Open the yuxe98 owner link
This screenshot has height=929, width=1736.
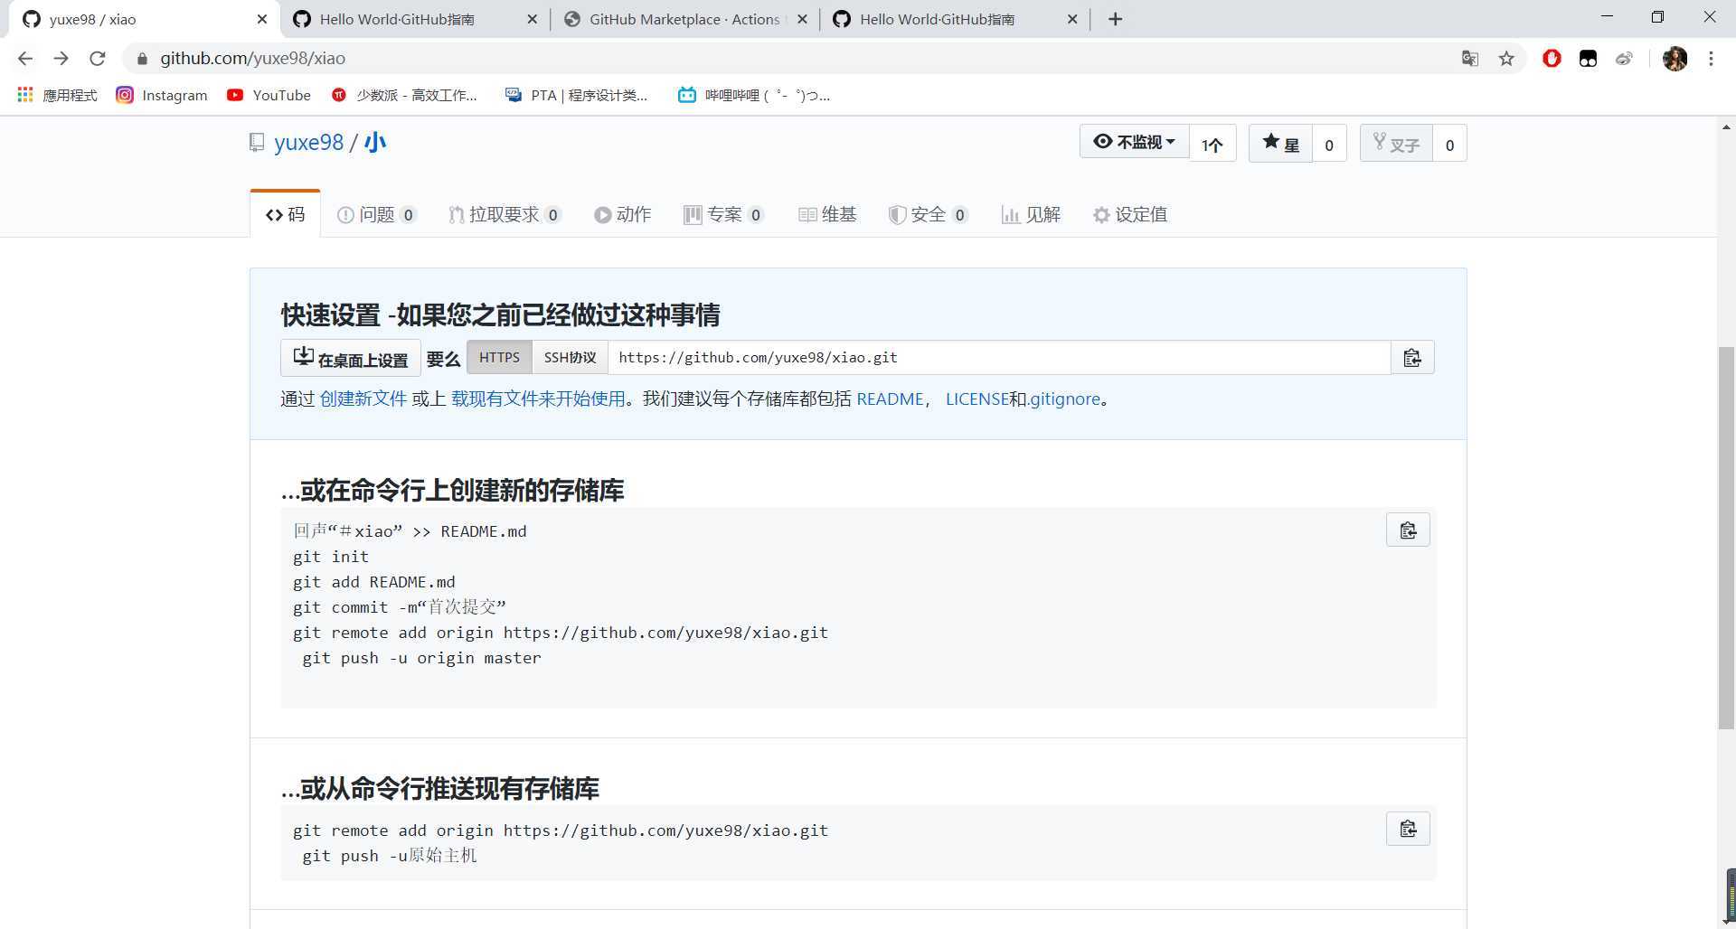308,142
